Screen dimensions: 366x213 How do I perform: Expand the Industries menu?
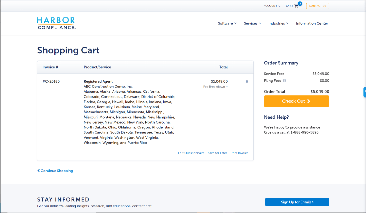[x=279, y=23]
